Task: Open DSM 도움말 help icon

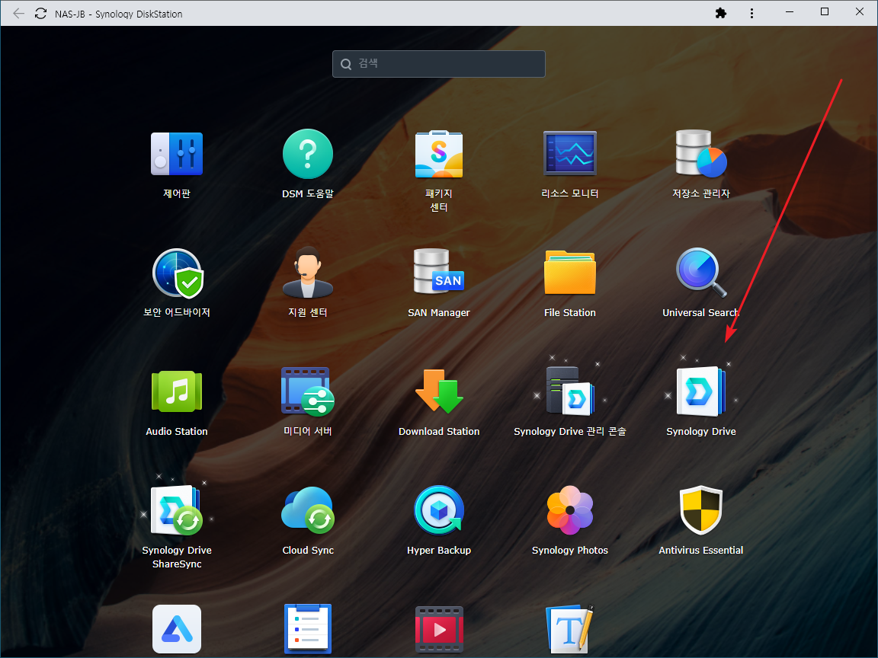Action: click(x=308, y=155)
